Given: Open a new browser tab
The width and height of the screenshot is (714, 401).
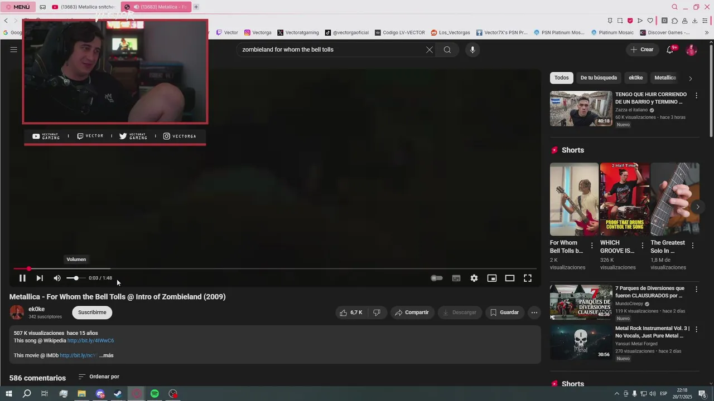Looking at the screenshot, I should pos(196,7).
